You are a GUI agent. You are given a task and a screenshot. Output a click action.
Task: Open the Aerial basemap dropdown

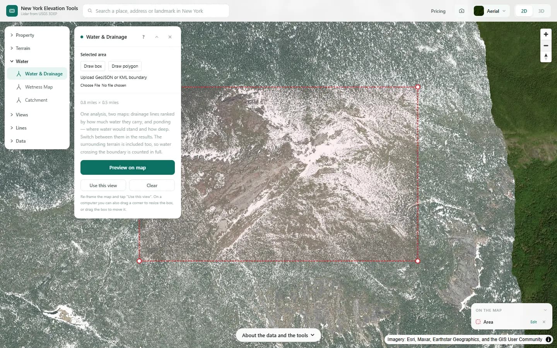click(492, 11)
